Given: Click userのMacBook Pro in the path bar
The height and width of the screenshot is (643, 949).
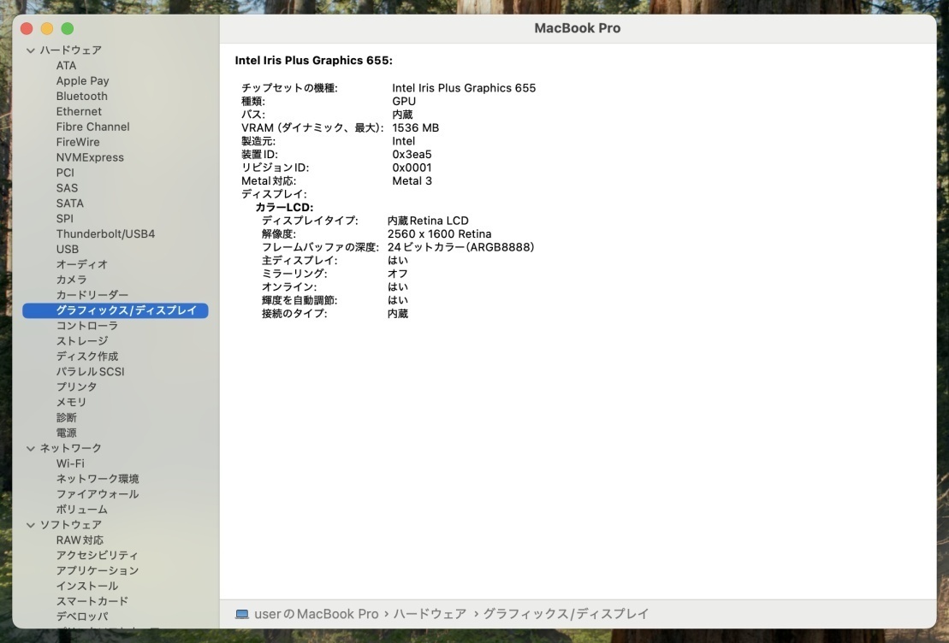Looking at the screenshot, I should point(317,614).
